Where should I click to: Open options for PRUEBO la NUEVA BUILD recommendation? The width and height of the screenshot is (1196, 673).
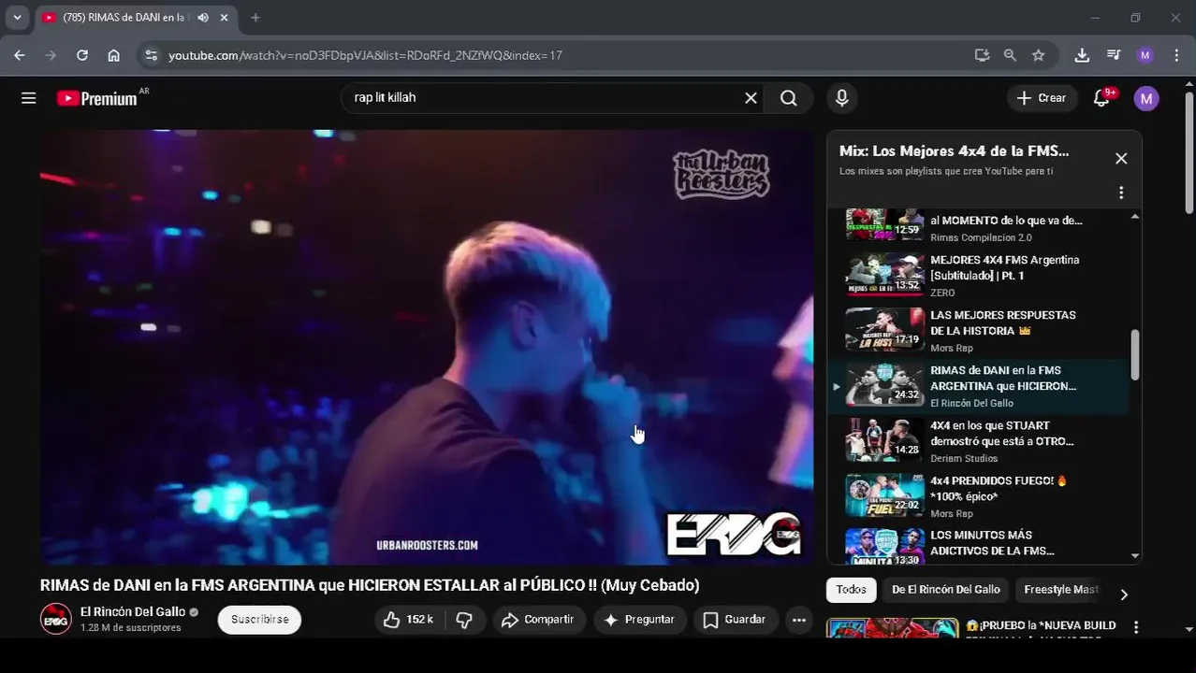tap(1136, 627)
